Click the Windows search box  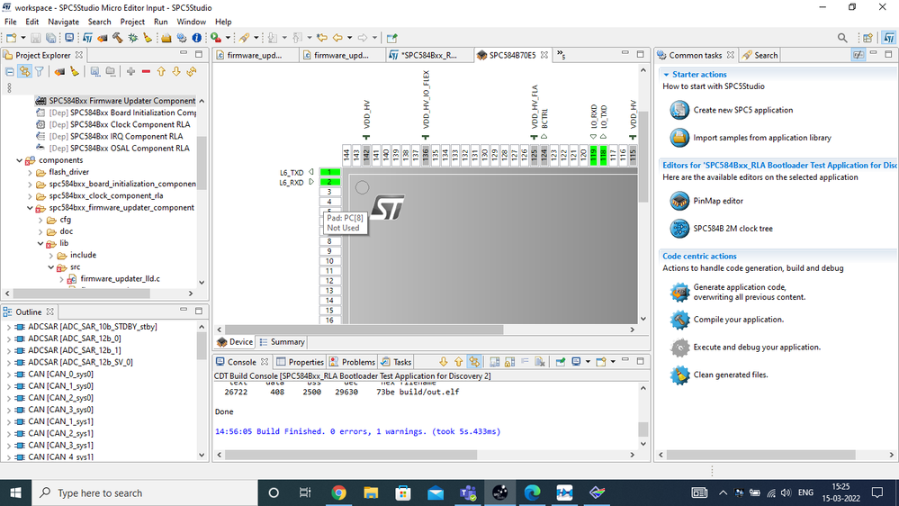[143, 492]
